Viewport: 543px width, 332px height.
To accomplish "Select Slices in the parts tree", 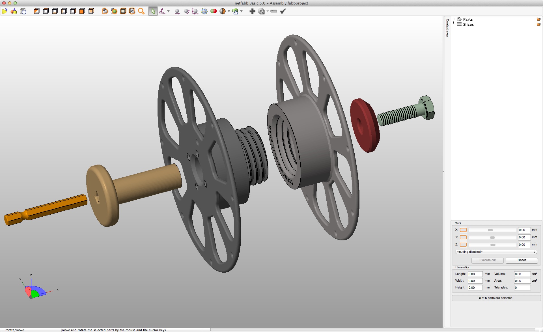I will [x=468, y=24].
